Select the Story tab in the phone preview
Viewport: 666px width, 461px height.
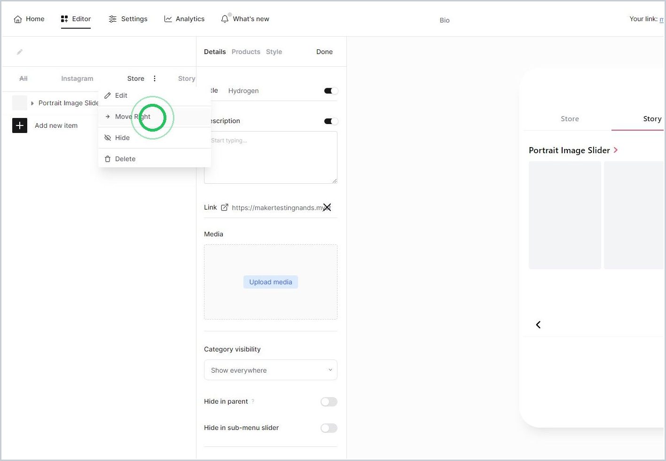652,119
